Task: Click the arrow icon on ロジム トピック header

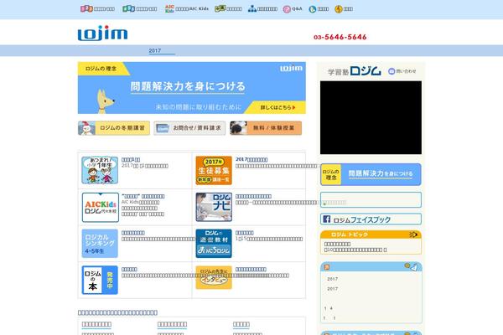Action: tap(413, 234)
